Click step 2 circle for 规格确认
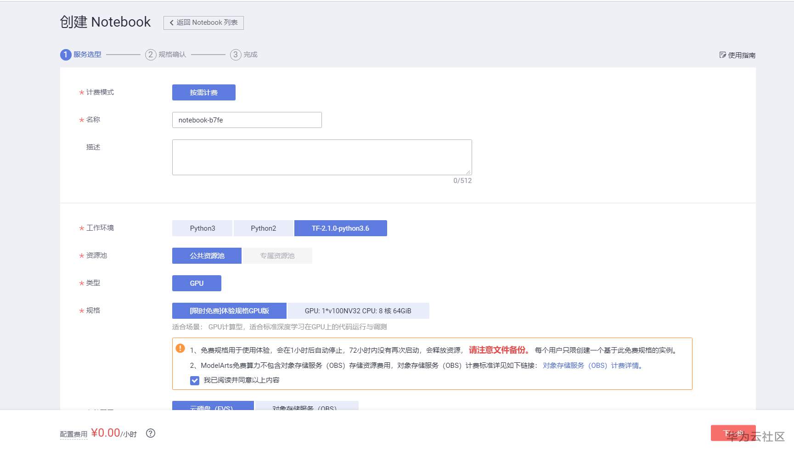 point(151,55)
